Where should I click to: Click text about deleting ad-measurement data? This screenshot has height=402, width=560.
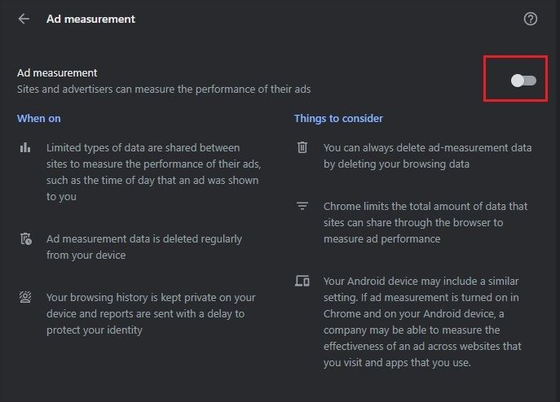(427, 156)
